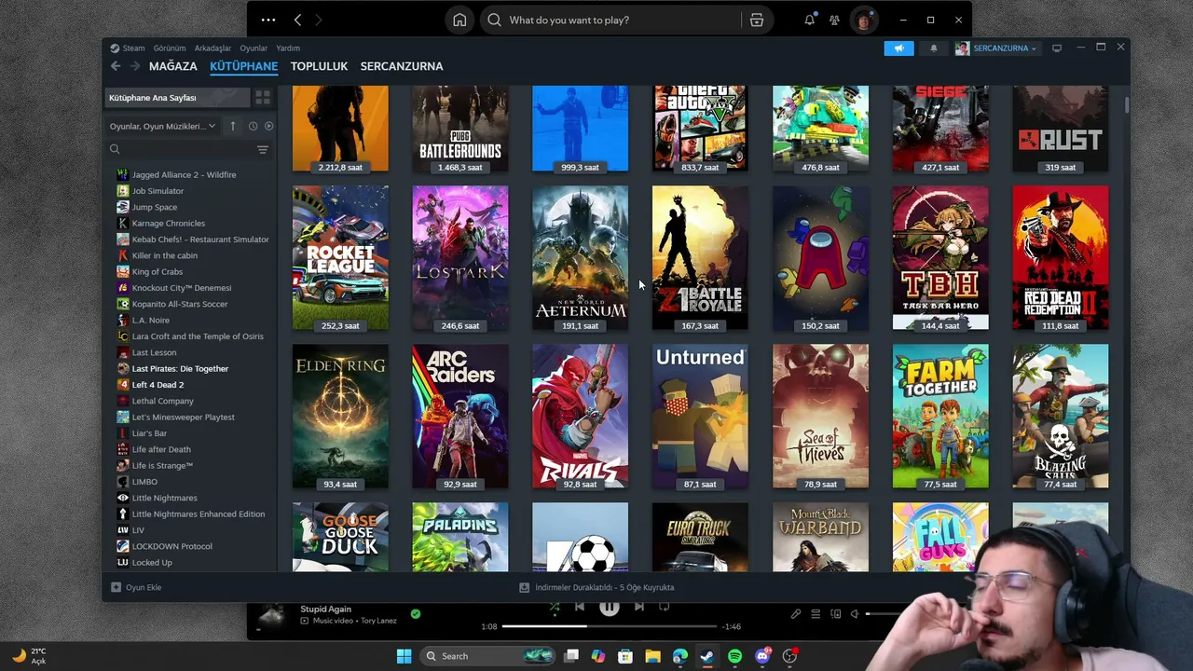Toggle repeat in the music player
The height and width of the screenshot is (671, 1193).
click(x=665, y=607)
